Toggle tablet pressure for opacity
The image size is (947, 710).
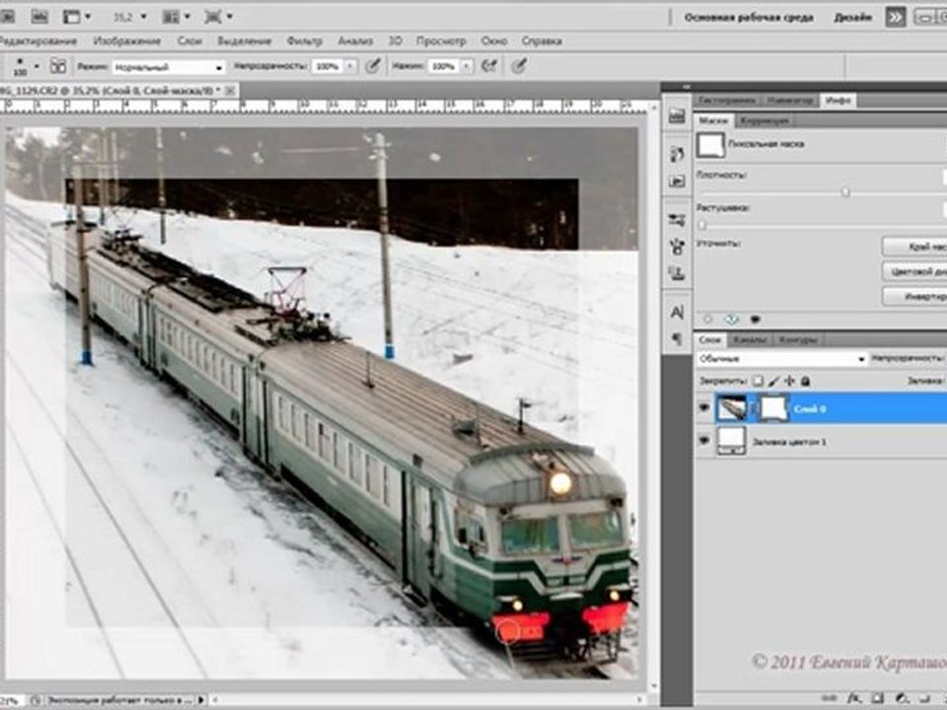coord(373,66)
